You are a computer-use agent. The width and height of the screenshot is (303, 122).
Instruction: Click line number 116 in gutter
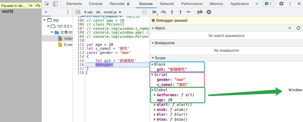point(80,65)
